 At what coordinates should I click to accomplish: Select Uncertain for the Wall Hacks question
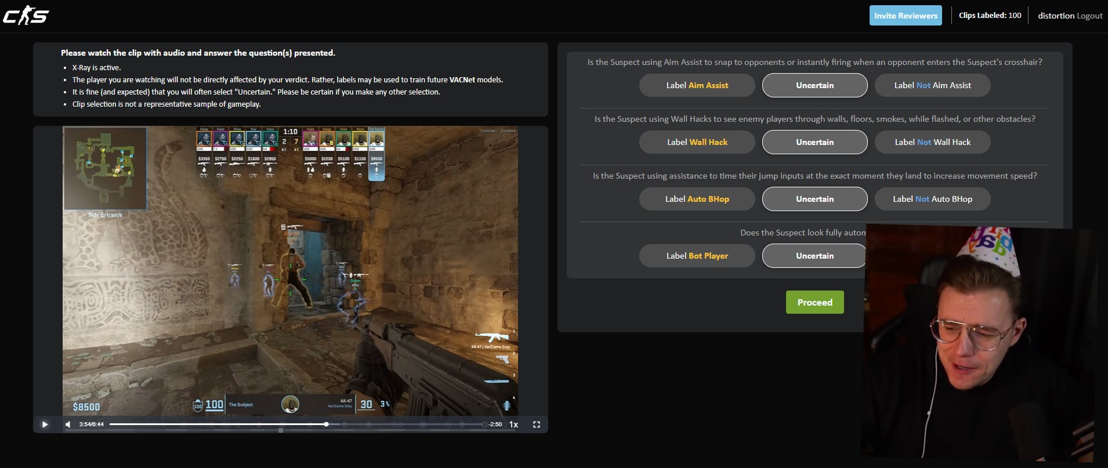click(815, 142)
